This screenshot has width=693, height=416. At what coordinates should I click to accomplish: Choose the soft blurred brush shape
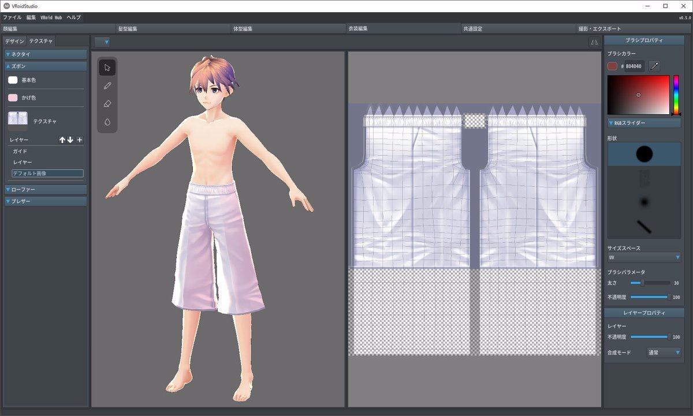tap(644, 201)
